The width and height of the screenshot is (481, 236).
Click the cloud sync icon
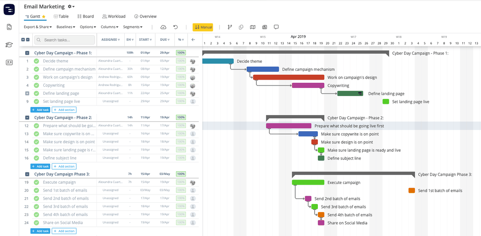163,27
